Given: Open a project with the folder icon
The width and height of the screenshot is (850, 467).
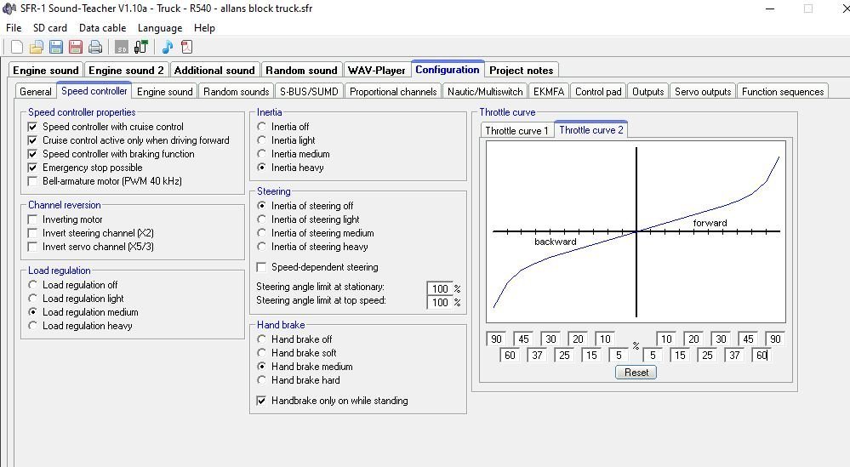Looking at the screenshot, I should click(37, 47).
